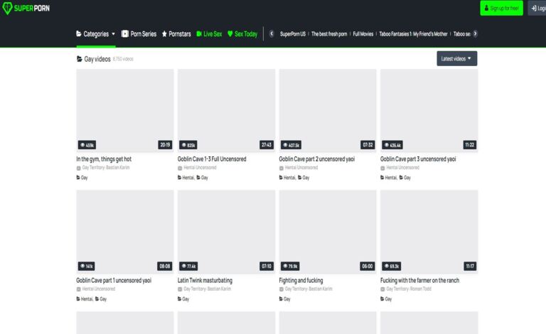The width and height of the screenshot is (546, 334).
Task: Click the green camera icon for the Live section
Action: pos(199,33)
